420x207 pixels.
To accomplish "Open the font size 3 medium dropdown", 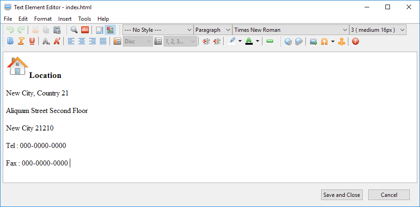I will pos(378,30).
